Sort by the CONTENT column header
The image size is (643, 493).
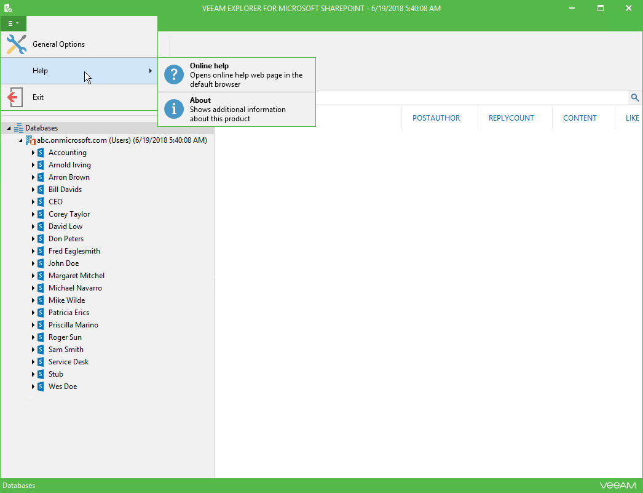coord(580,118)
